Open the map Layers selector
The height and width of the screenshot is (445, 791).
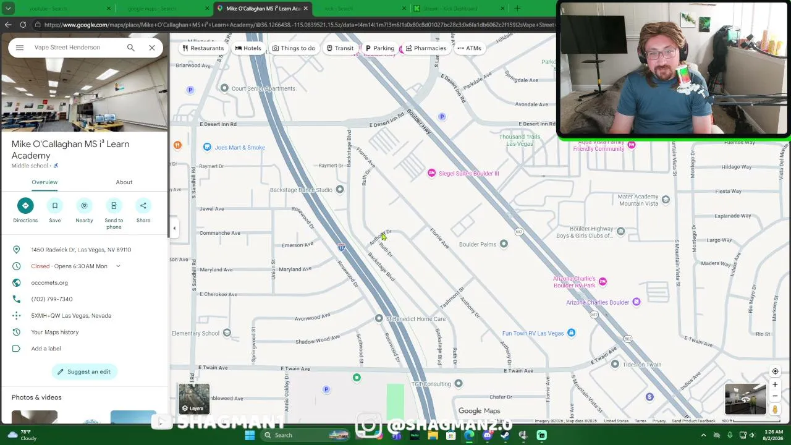tap(194, 399)
